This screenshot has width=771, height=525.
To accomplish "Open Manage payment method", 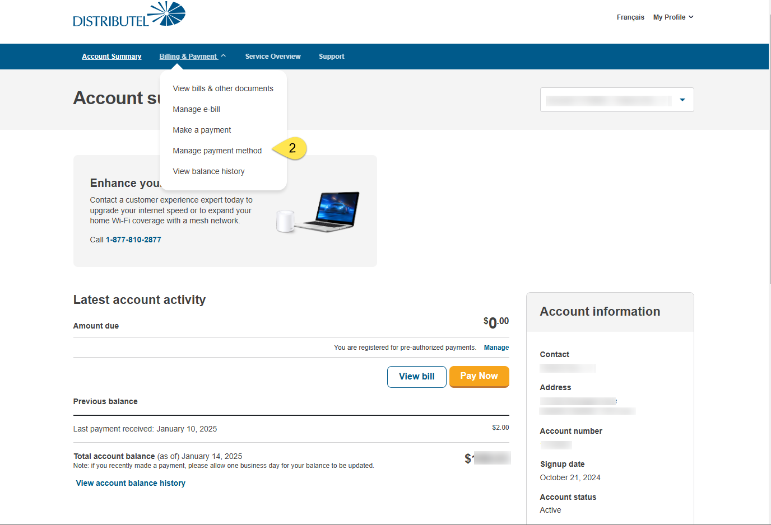I will (217, 151).
